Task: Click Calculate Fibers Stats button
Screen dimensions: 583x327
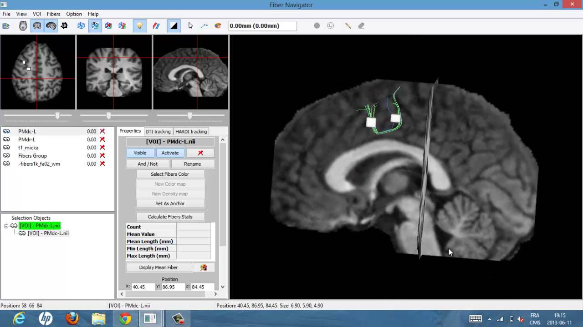Action: coord(170,217)
